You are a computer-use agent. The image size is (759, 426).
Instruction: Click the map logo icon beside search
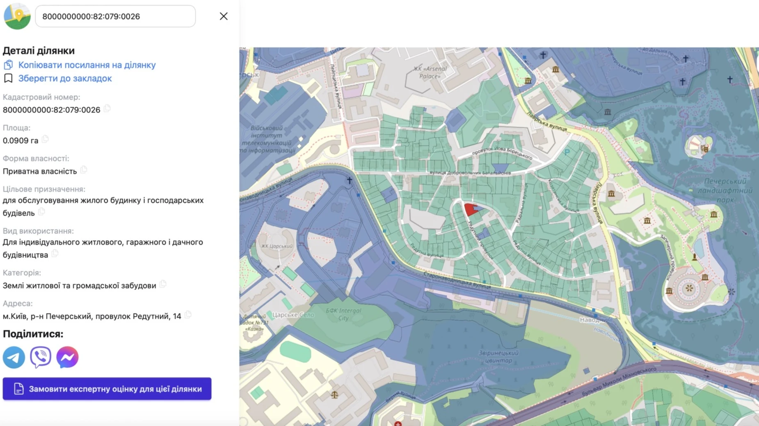tap(17, 16)
